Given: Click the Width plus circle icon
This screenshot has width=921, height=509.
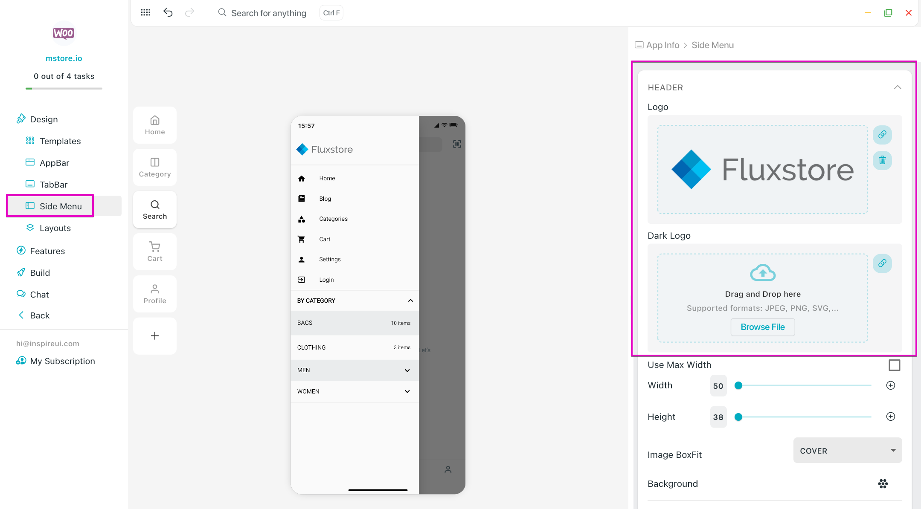Looking at the screenshot, I should point(890,385).
